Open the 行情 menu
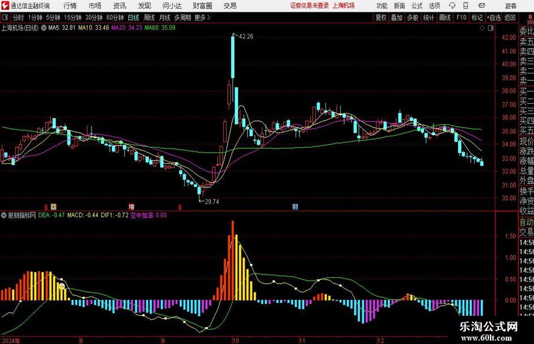Image resolution: width=534 pixels, height=344 pixels. (x=70, y=6)
